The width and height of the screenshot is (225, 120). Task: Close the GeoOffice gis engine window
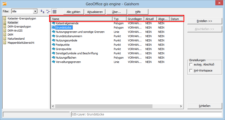tap(219, 3)
